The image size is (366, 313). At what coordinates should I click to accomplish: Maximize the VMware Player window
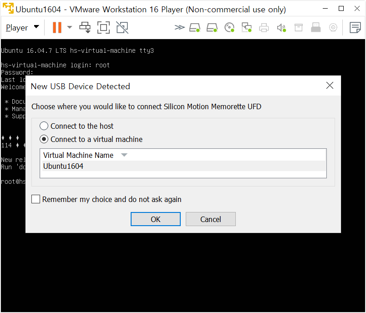(x=341, y=9)
